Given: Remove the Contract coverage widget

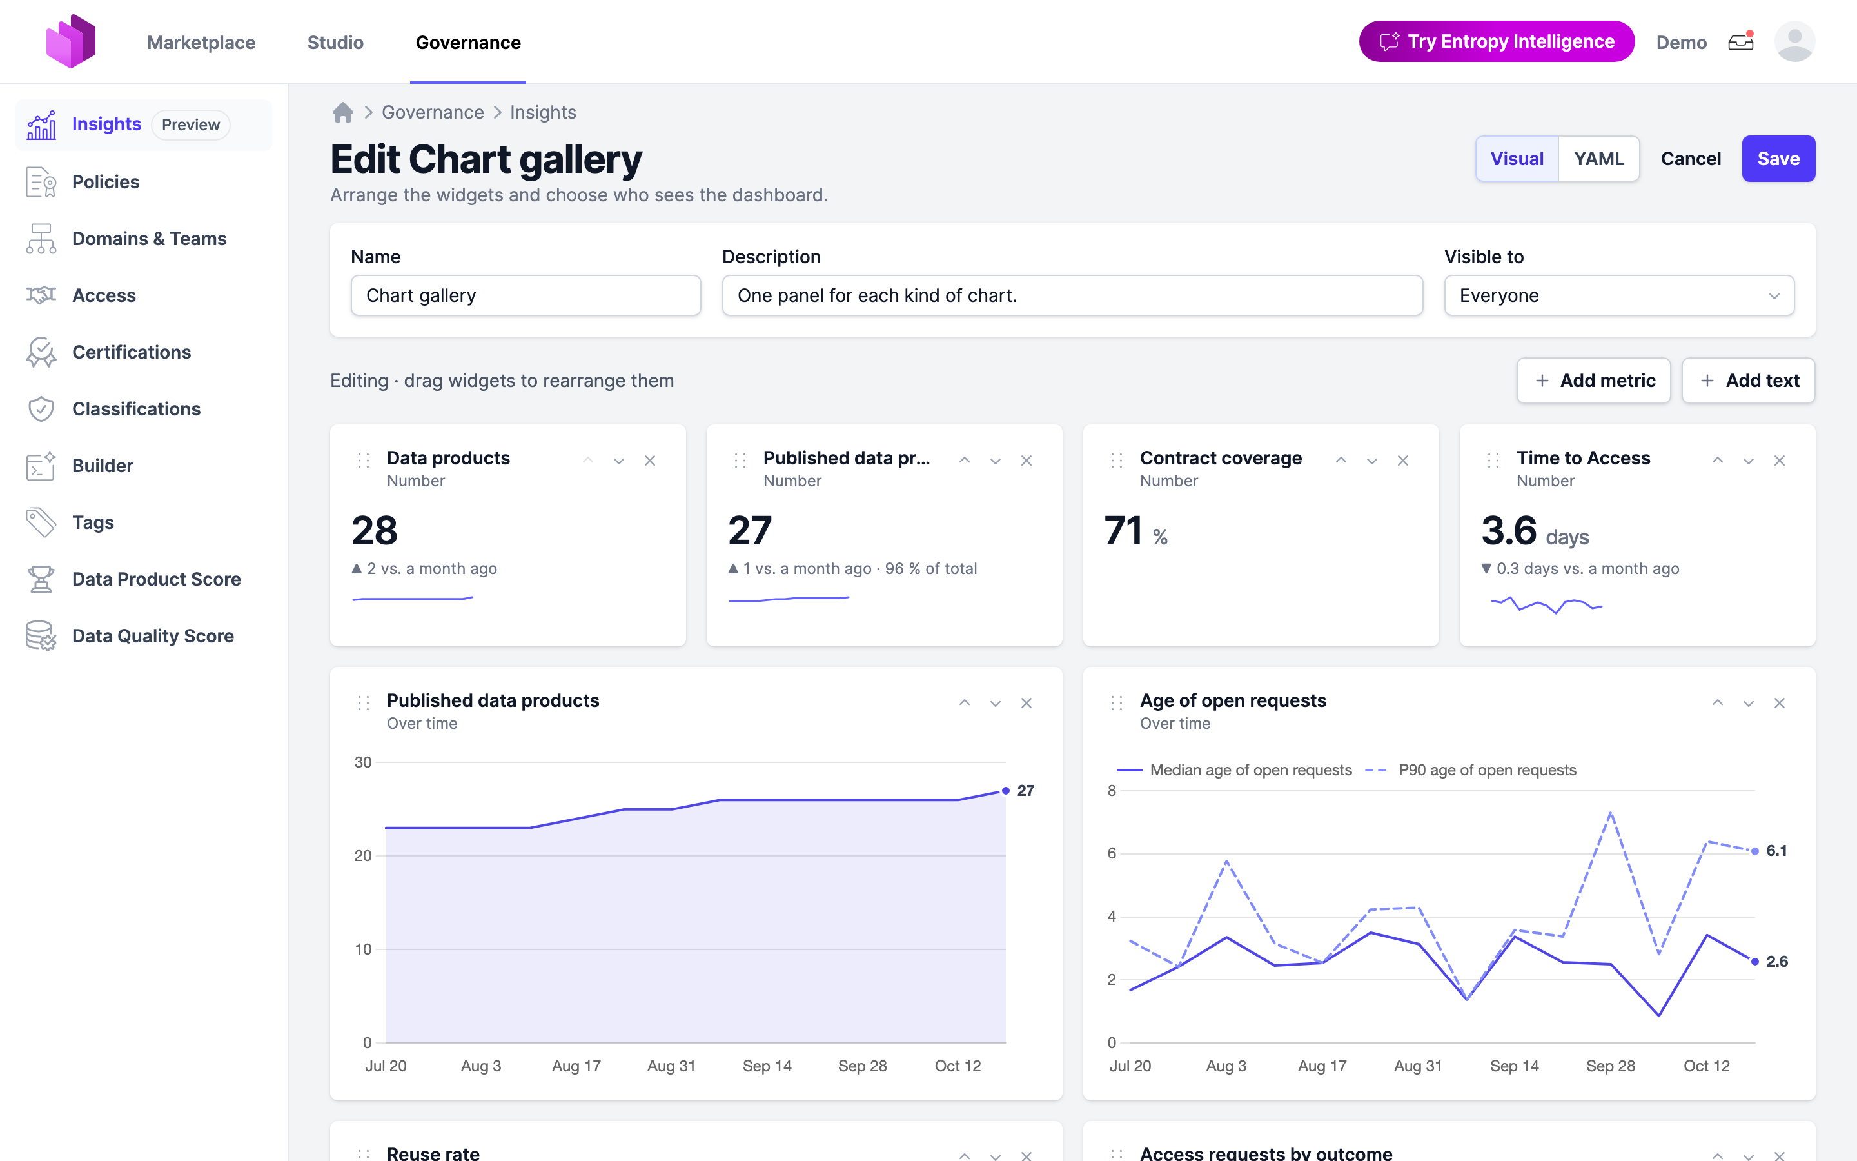Looking at the screenshot, I should tap(1402, 461).
